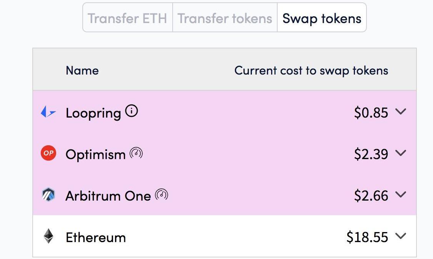Click the Loopring logo icon

(x=48, y=112)
